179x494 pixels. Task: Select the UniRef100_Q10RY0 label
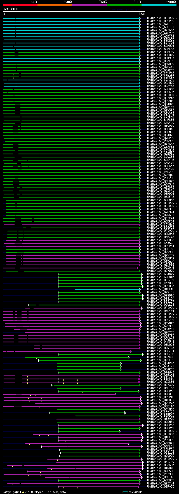click(161, 126)
